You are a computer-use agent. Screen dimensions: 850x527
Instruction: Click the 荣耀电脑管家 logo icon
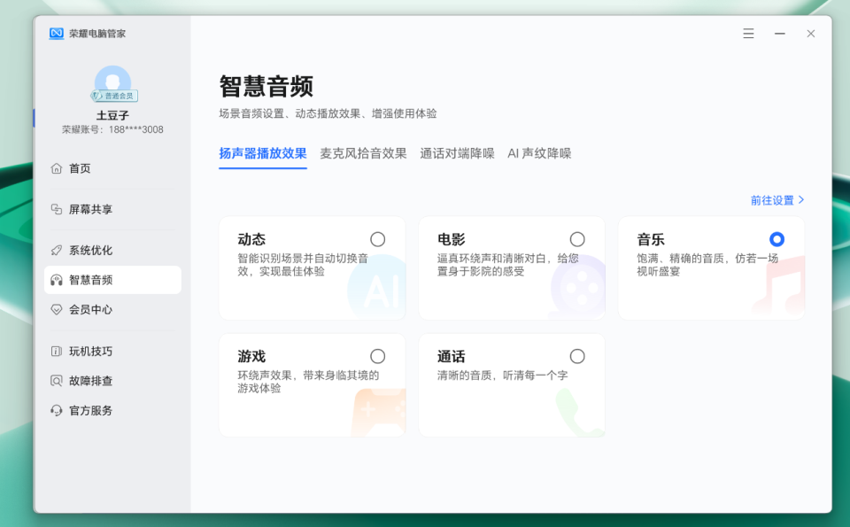pos(57,33)
